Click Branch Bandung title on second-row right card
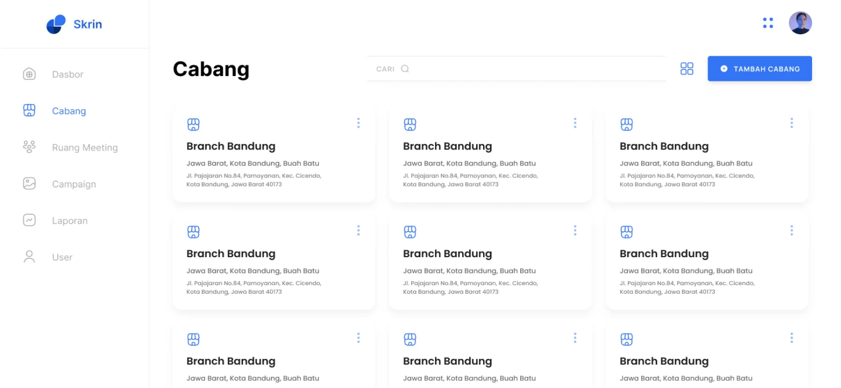 tap(664, 253)
